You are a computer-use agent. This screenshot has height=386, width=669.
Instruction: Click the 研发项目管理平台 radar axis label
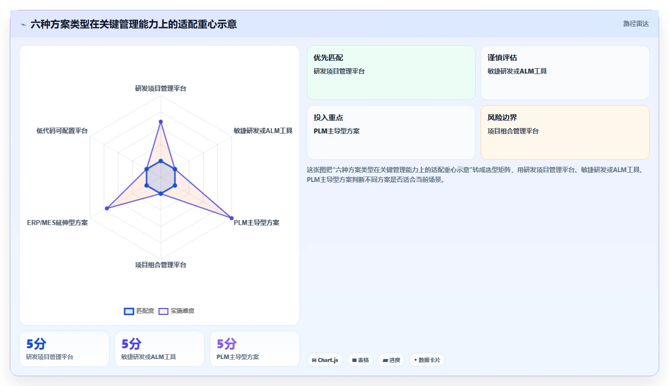(161, 89)
